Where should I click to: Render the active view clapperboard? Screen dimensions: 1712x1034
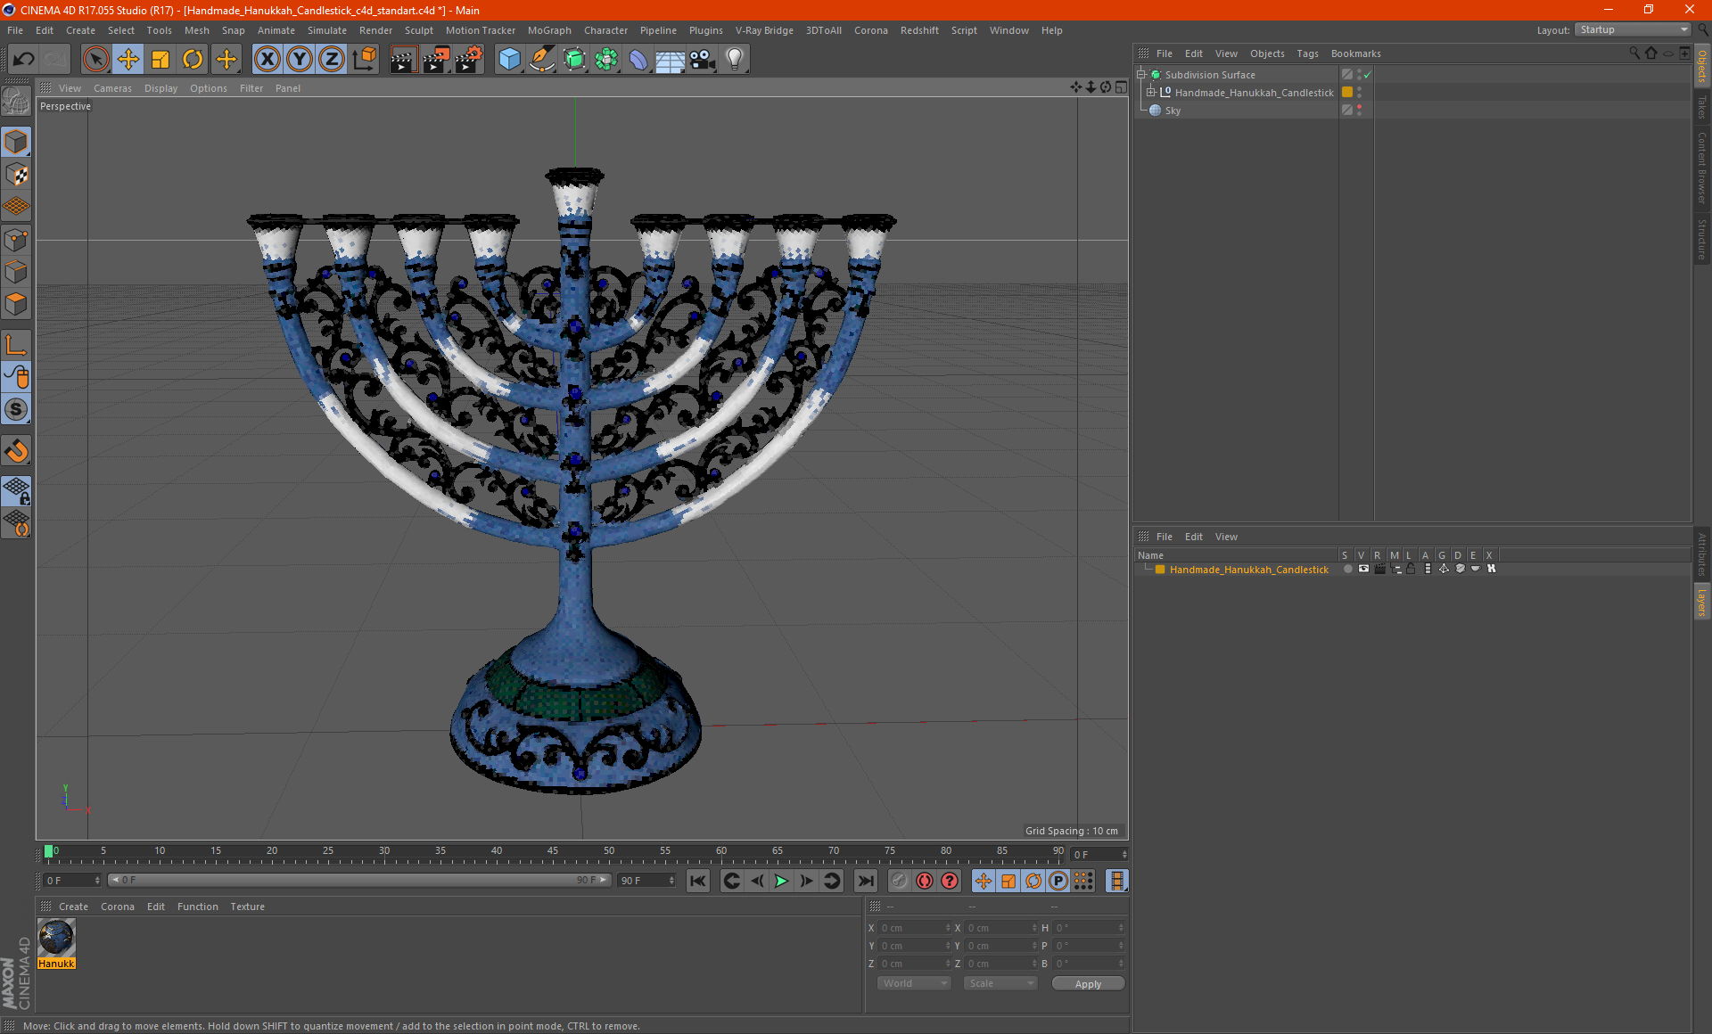(403, 60)
